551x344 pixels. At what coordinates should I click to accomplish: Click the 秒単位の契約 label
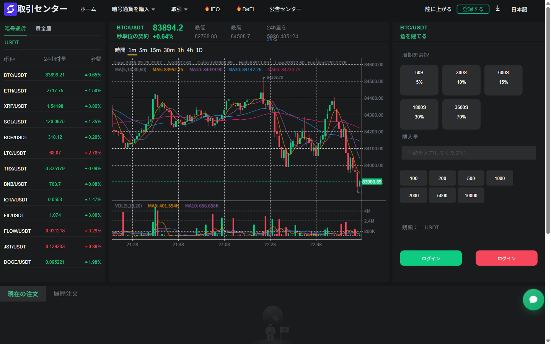click(x=133, y=36)
